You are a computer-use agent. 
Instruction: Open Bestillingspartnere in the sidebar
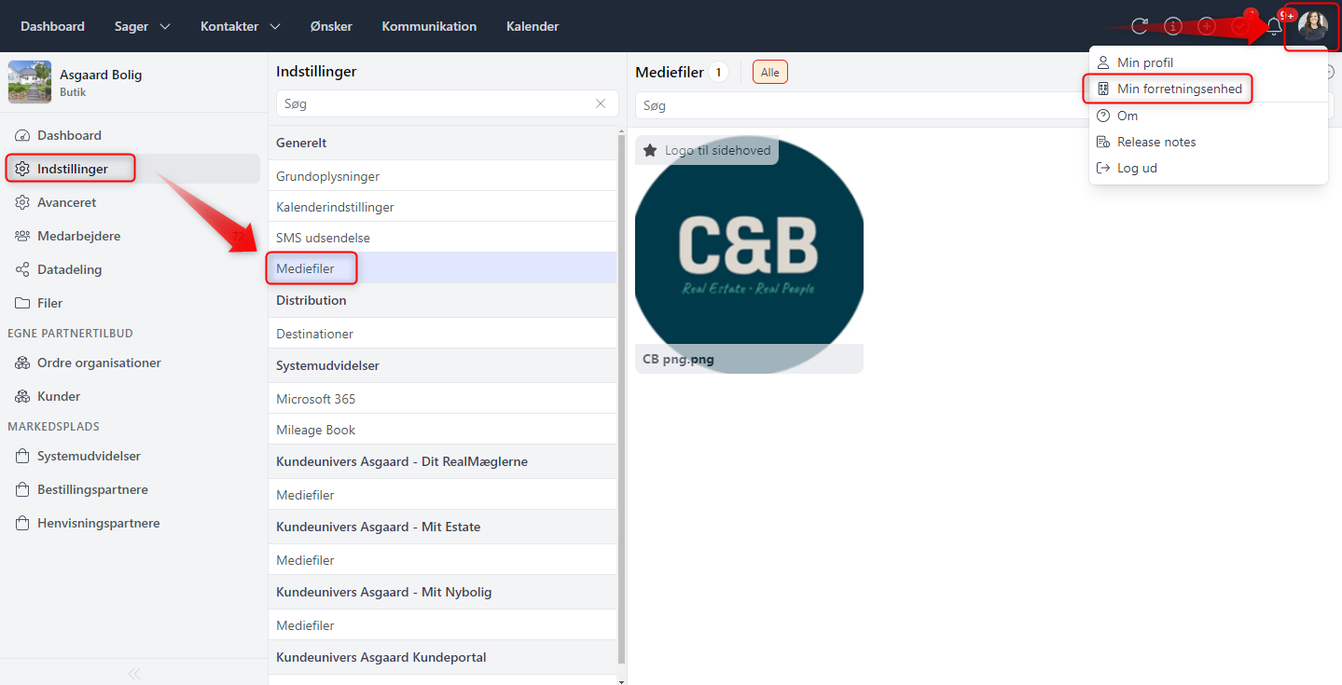tap(133, 489)
